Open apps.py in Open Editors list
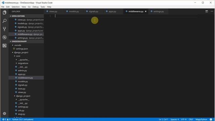215x121 pixels. [x=26, y=31]
